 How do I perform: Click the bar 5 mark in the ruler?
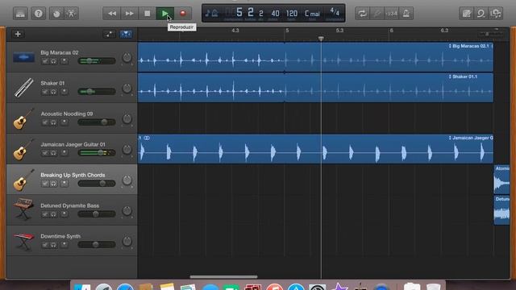287,31
